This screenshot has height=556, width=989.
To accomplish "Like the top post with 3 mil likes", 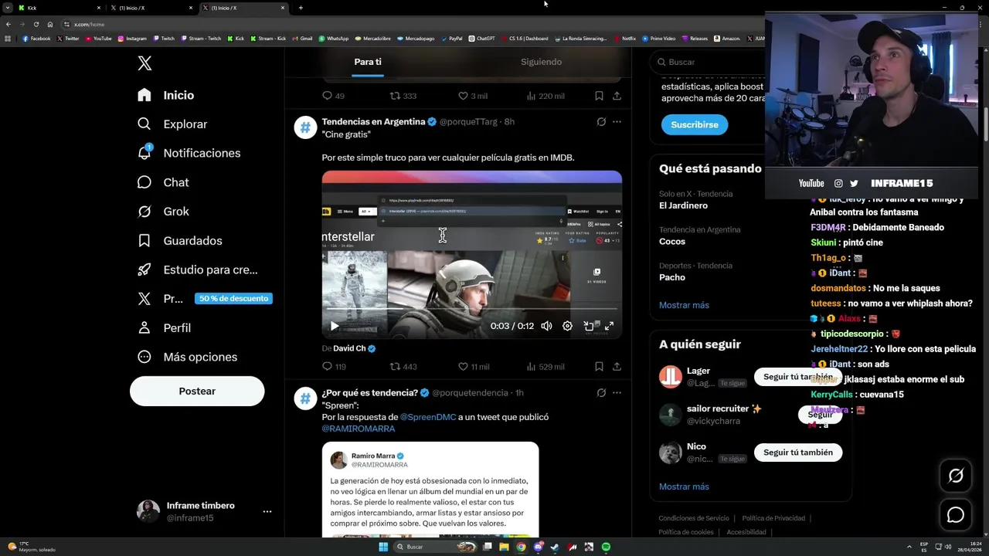I will click(x=473, y=96).
